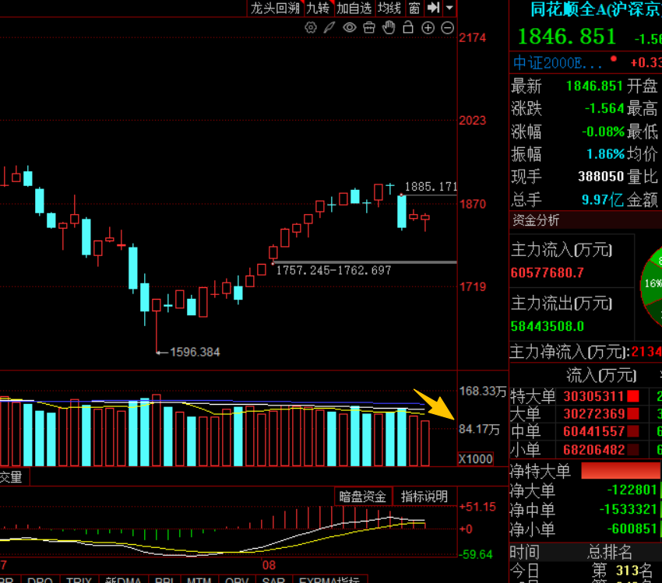Select the OBV indicator tab

[237, 580]
